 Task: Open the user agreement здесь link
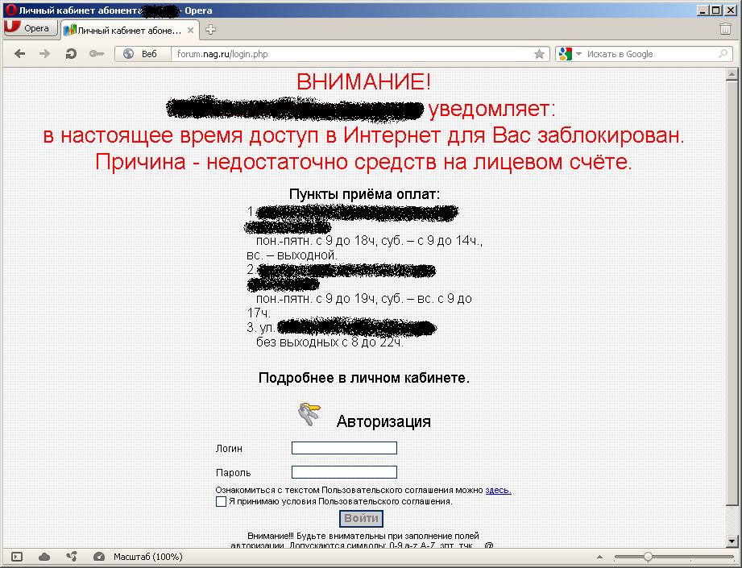498,491
